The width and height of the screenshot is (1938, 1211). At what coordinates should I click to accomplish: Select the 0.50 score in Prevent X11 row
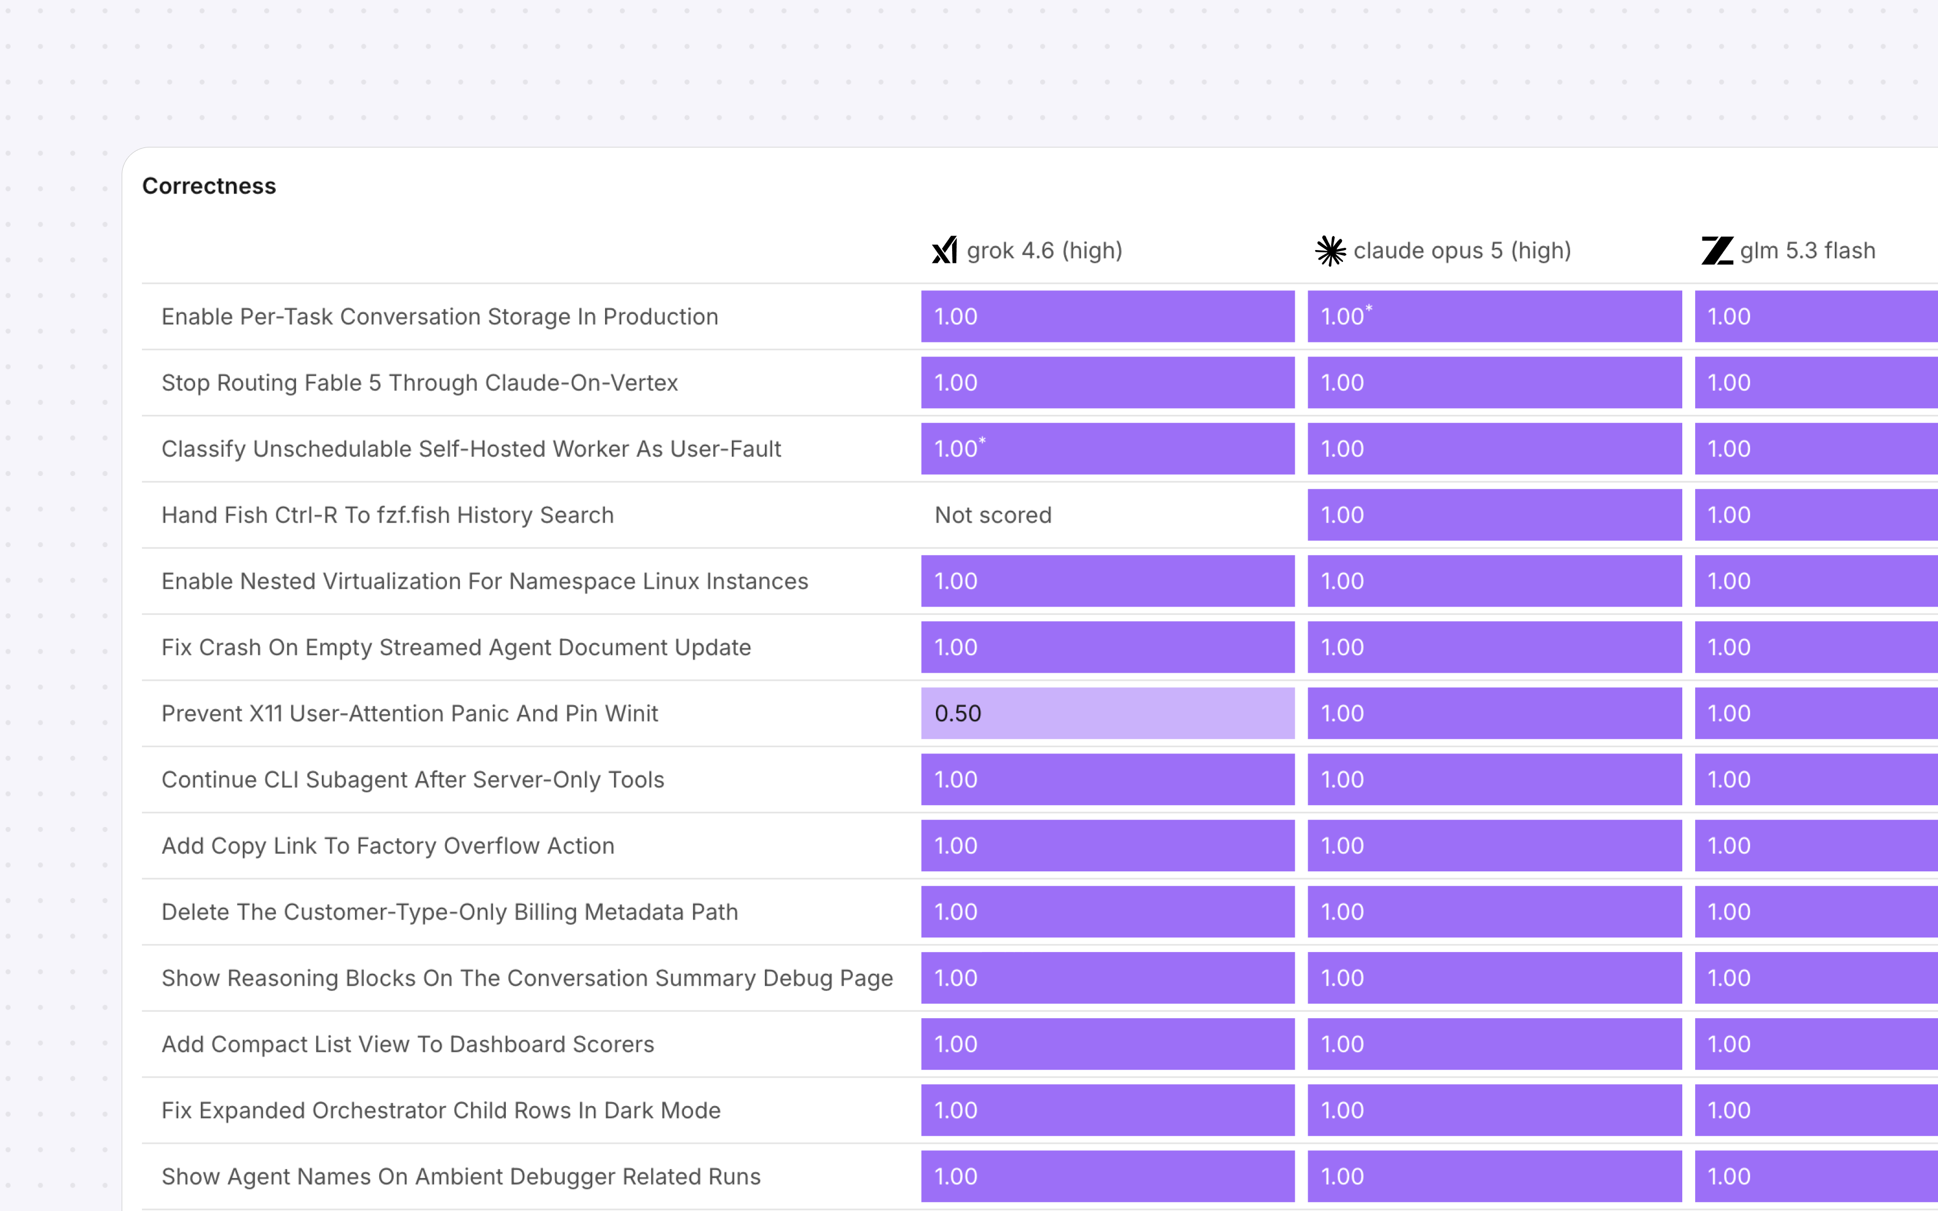pos(1108,713)
